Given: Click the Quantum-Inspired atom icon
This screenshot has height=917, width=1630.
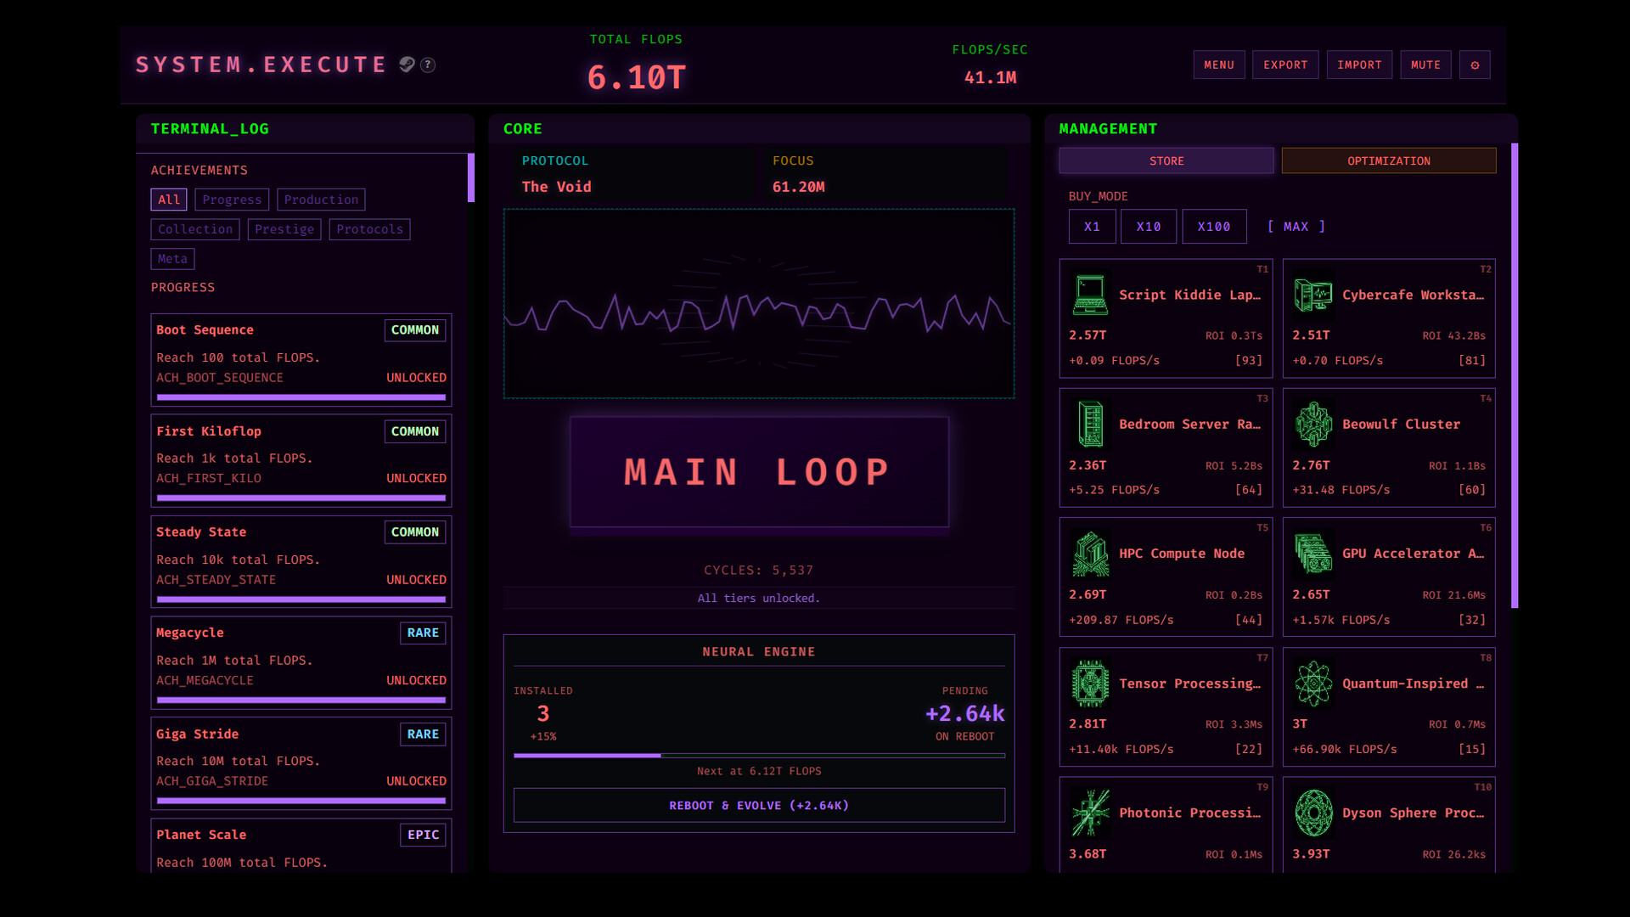Looking at the screenshot, I should coord(1313,683).
